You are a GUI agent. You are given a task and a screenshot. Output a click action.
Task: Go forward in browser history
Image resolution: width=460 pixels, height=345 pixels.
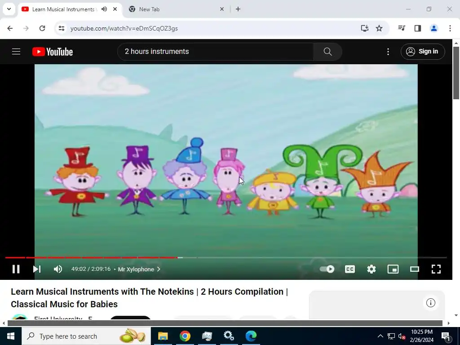coord(26,28)
